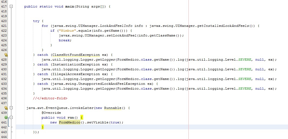Click the underlined "ClassNotFoundException" text
The height and width of the screenshot is (139, 288).
point(76,55)
